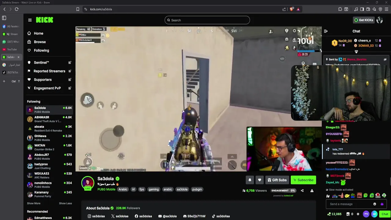Switch to TikTok vertical tab
Viewport: 391px width, 220px height.
click(11, 72)
